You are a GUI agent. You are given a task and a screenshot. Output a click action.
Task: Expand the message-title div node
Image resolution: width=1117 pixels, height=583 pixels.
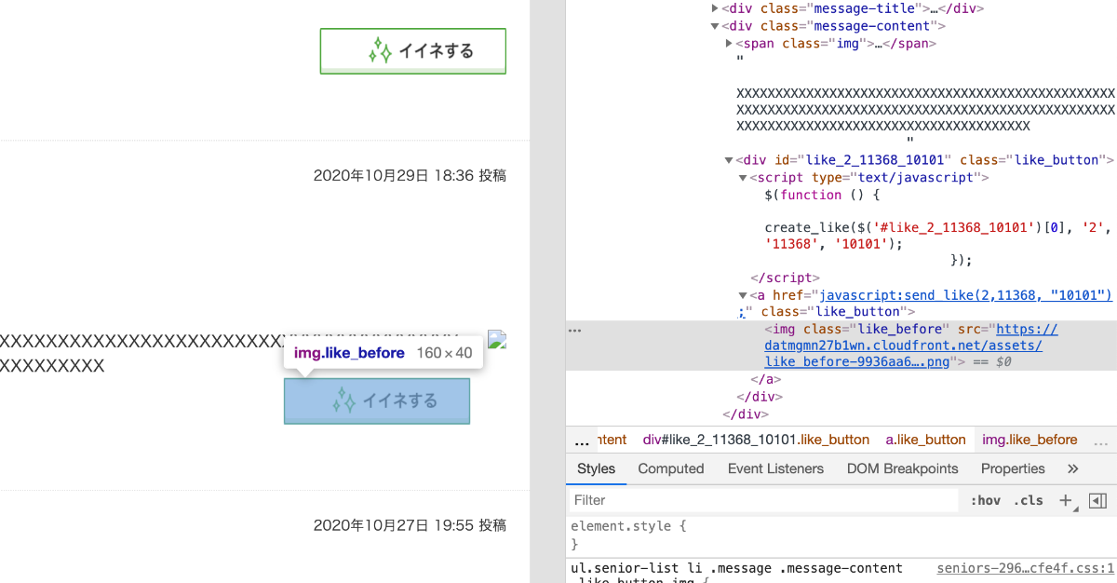715,8
